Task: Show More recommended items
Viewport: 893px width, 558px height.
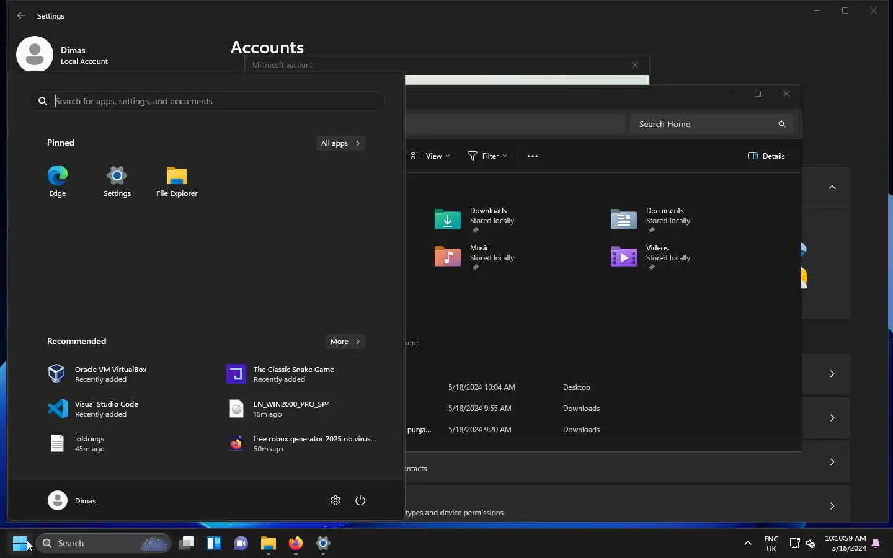Action: 345,342
